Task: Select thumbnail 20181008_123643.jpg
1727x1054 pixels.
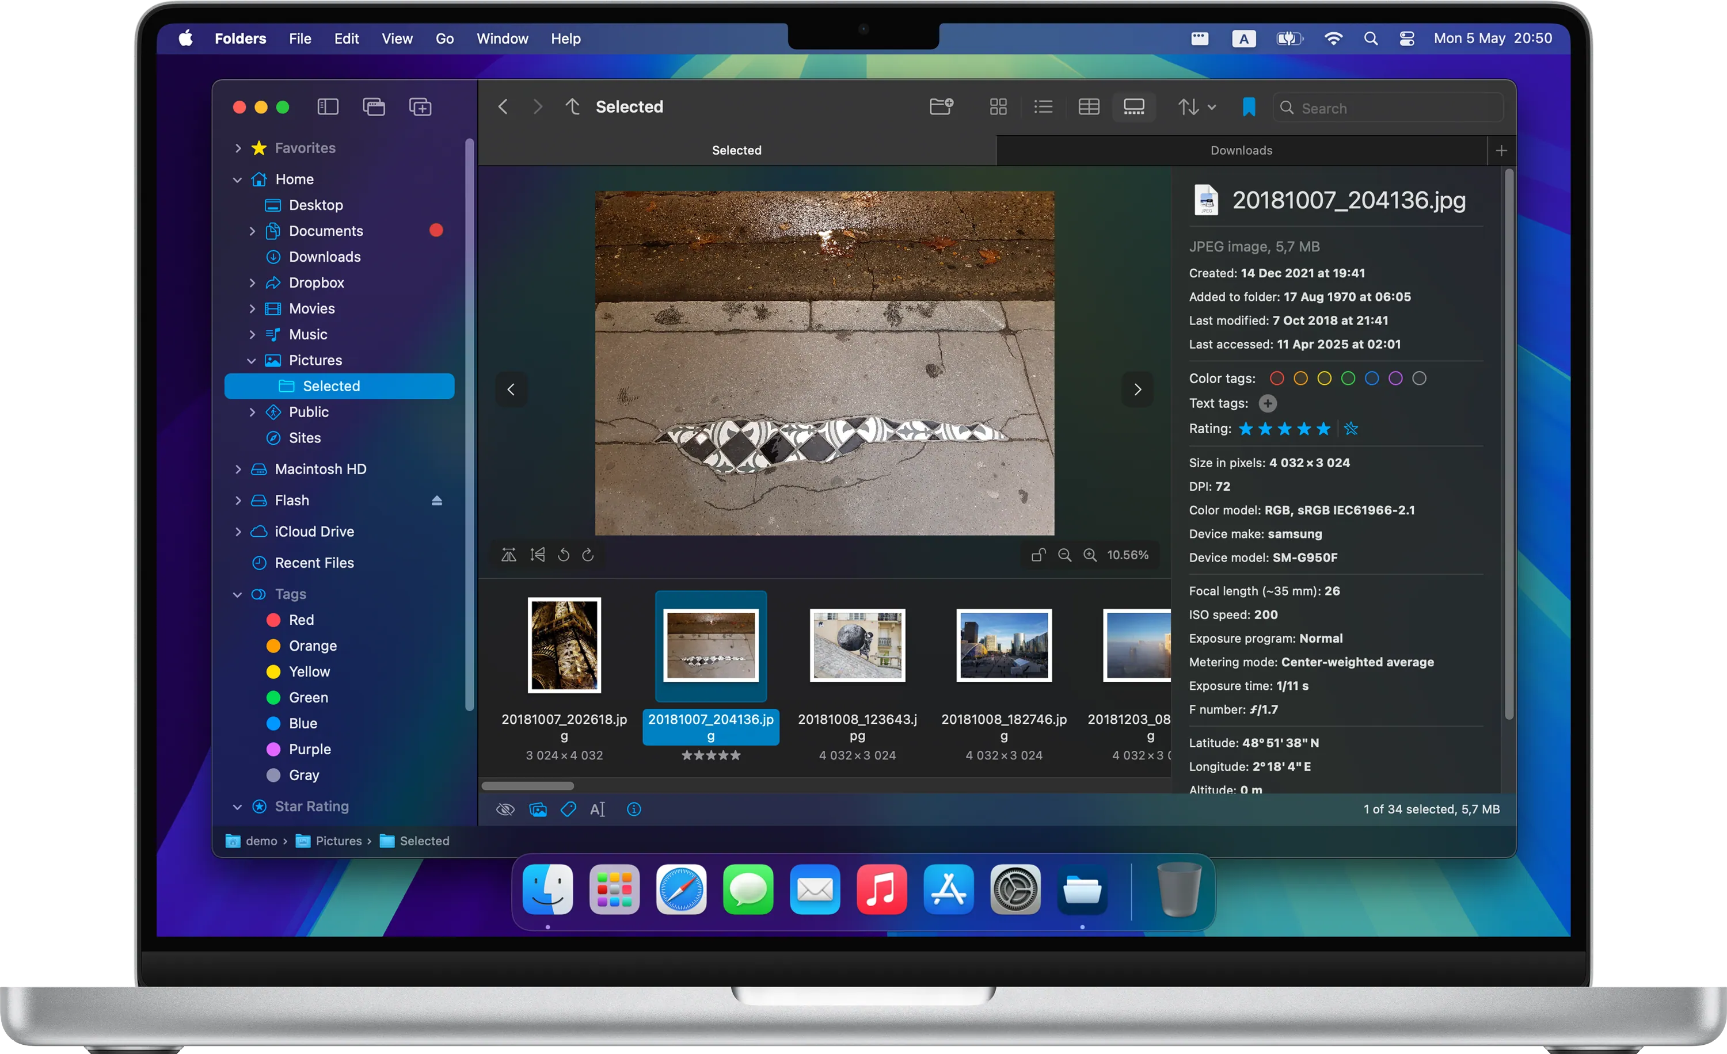Action: point(857,645)
